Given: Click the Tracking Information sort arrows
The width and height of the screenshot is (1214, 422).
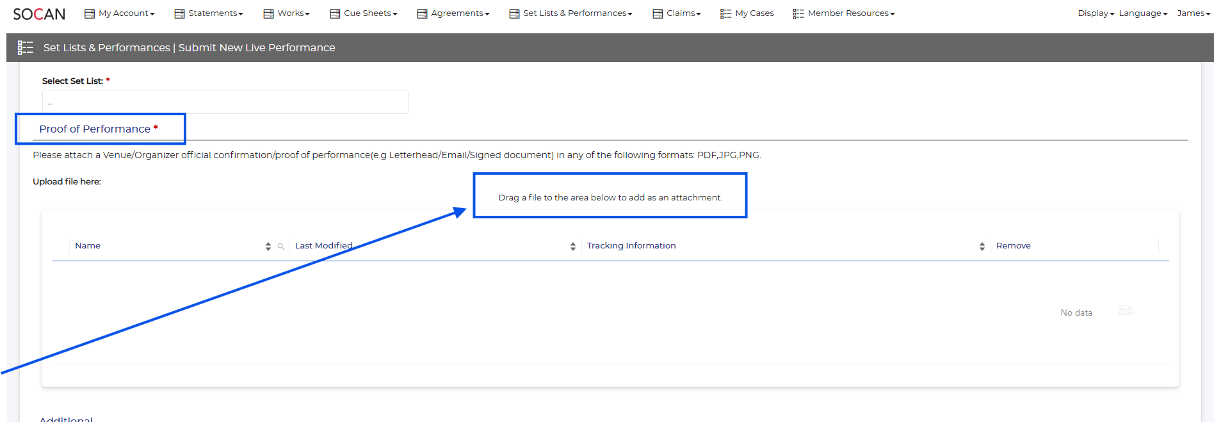Looking at the screenshot, I should 982,247.
